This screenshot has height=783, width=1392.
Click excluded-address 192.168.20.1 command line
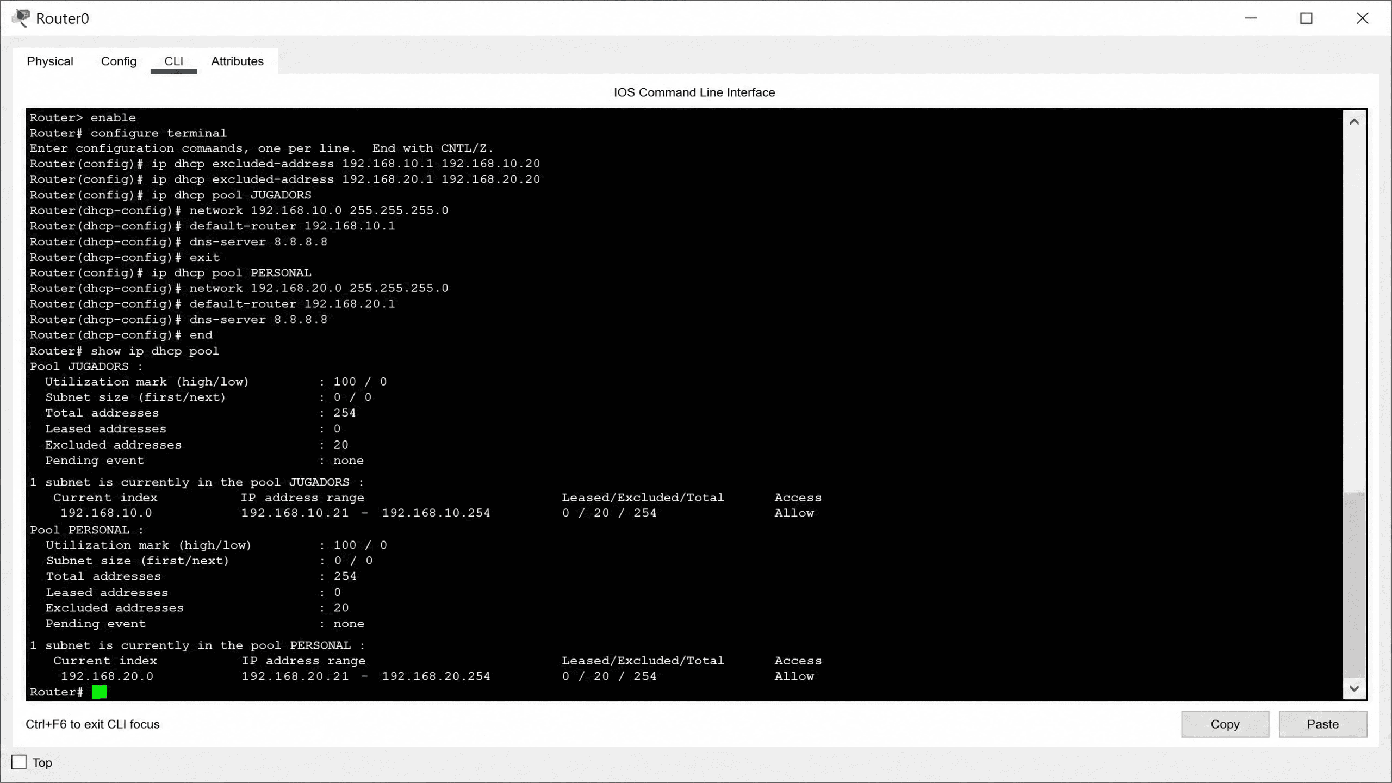[285, 179]
